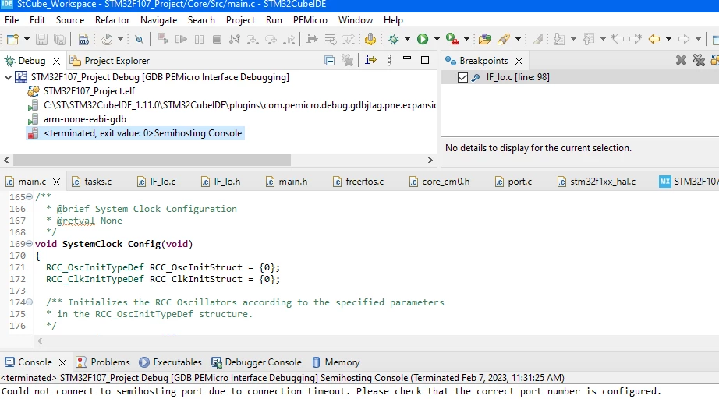This screenshot has width=719, height=413.
Task: Switch to the Project Explorer tab
Action: [x=110, y=61]
